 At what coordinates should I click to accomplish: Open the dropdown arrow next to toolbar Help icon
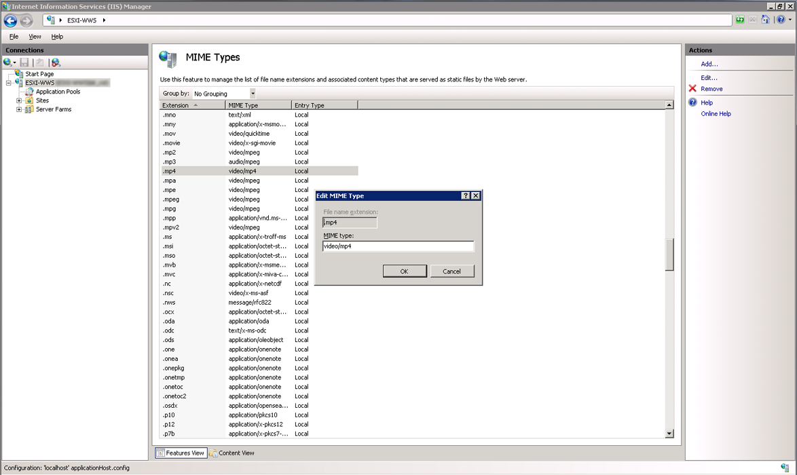[790, 20]
